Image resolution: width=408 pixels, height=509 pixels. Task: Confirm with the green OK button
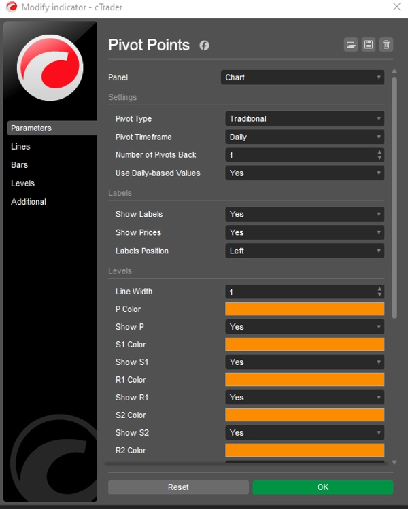(322, 487)
